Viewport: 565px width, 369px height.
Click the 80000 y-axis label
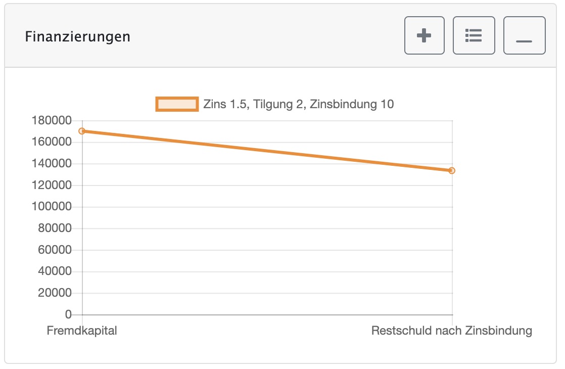tap(55, 228)
